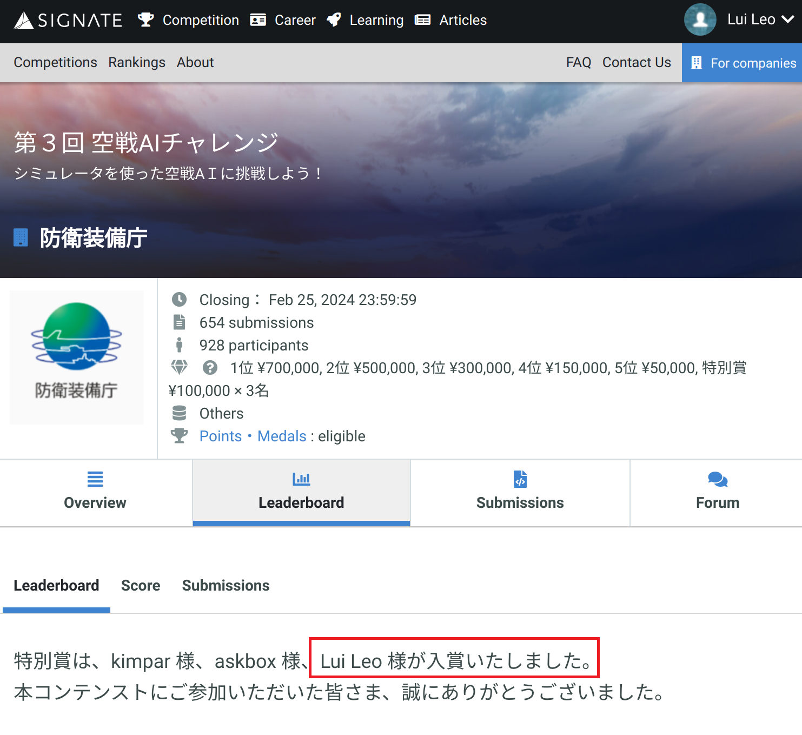Open the Medals link
This screenshot has width=802, height=735.
click(282, 436)
